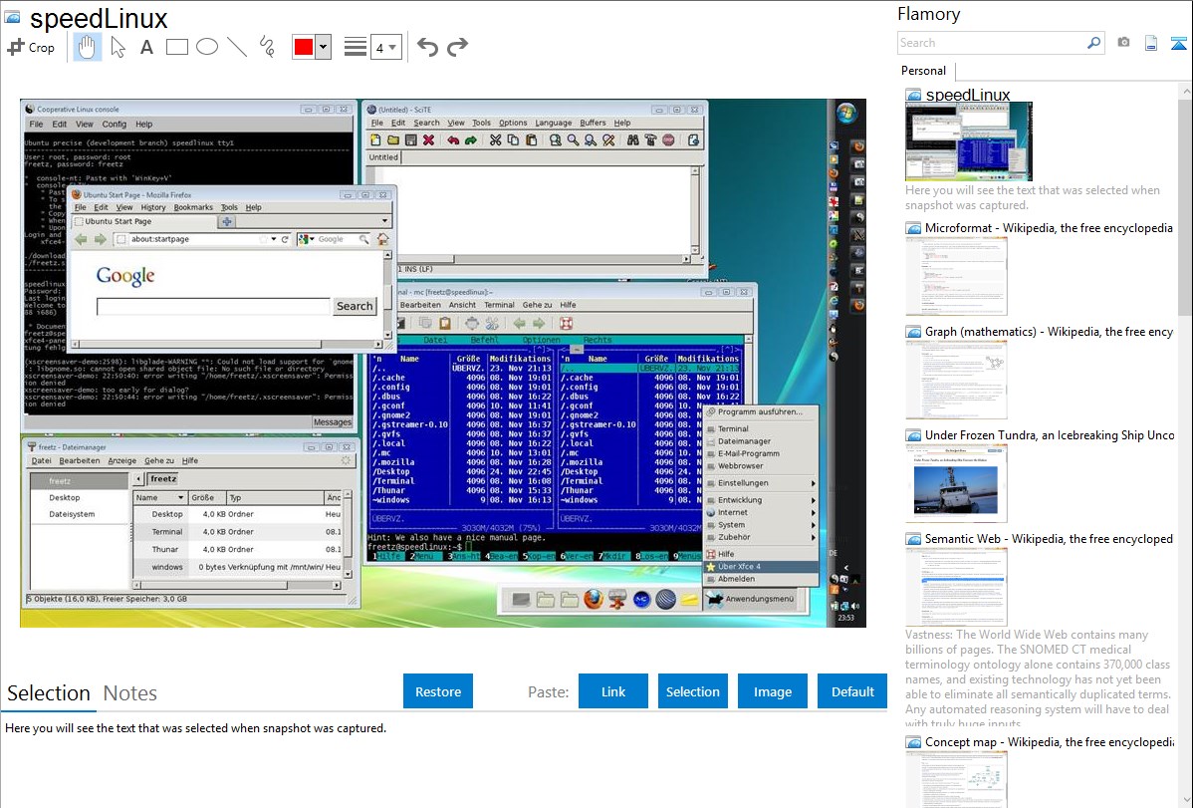Click the blue collapse-to-top icon
1193x808 pixels.
pos(1178,43)
